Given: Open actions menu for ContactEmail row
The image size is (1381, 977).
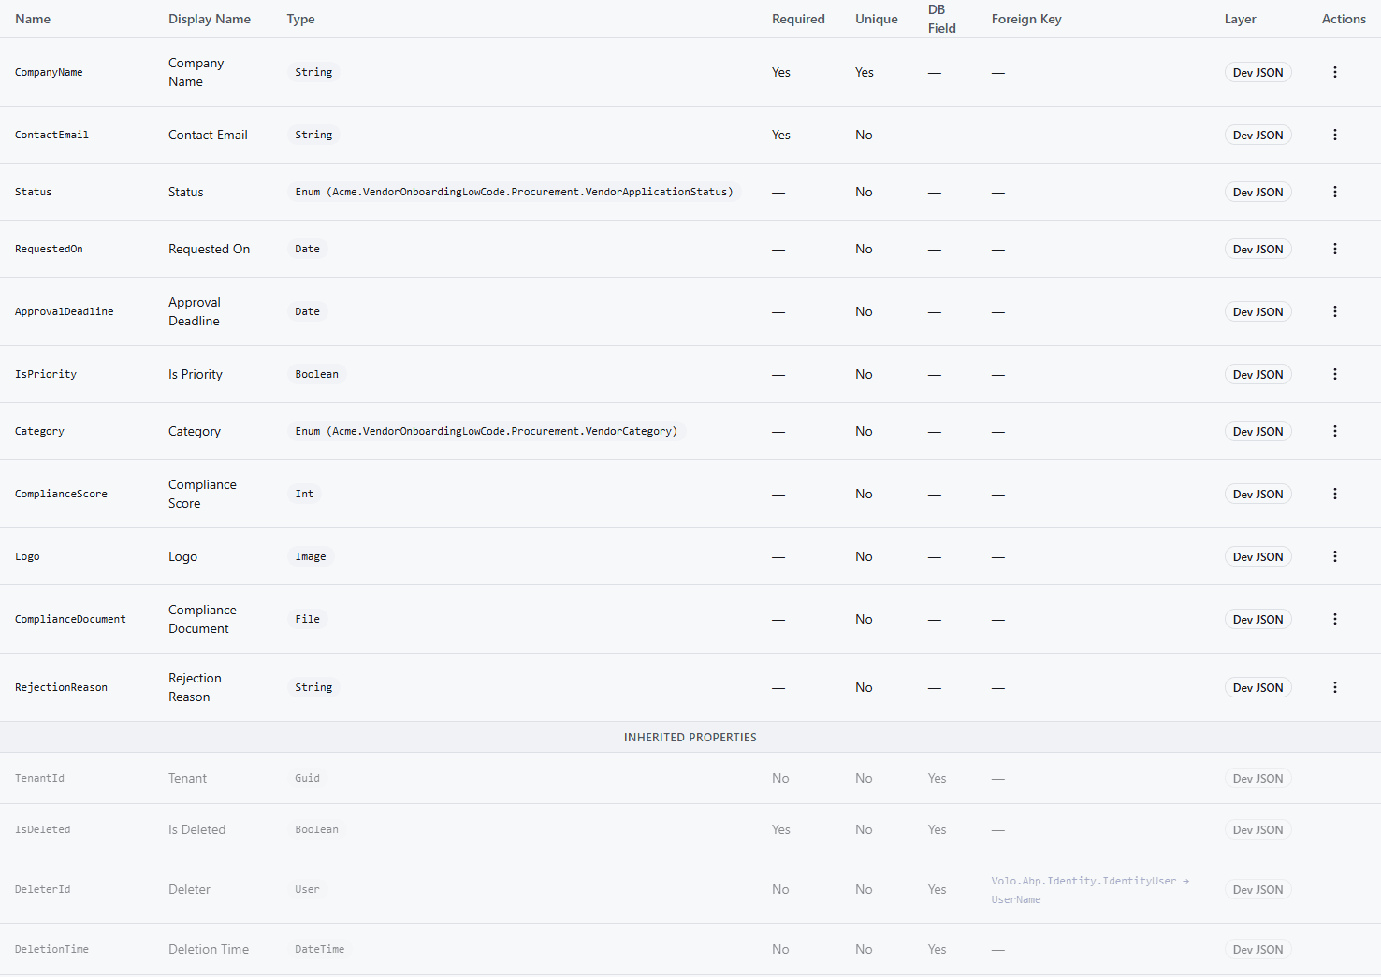Looking at the screenshot, I should point(1335,135).
